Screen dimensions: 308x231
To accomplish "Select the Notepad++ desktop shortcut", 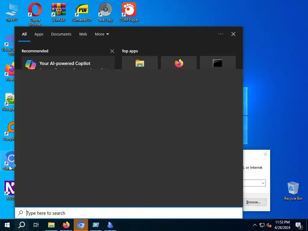I will pyautogui.click(x=8, y=102).
